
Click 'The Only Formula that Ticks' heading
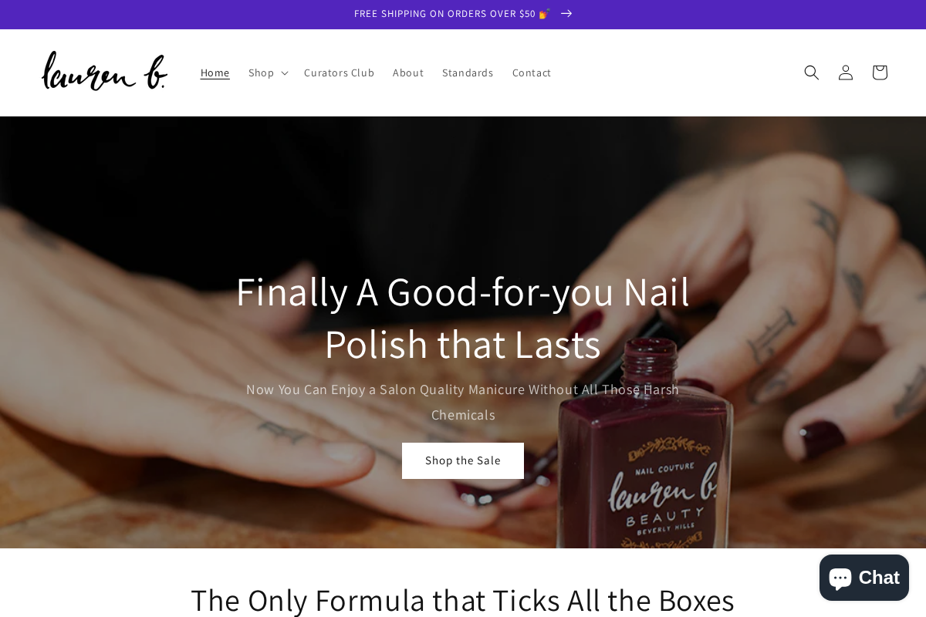click(463, 599)
